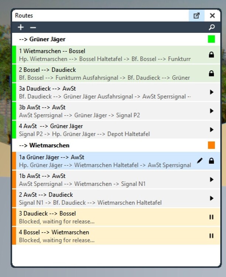Screen dimensions: 226x277
Task: Close the Routes panel
Action: tap(212, 16)
